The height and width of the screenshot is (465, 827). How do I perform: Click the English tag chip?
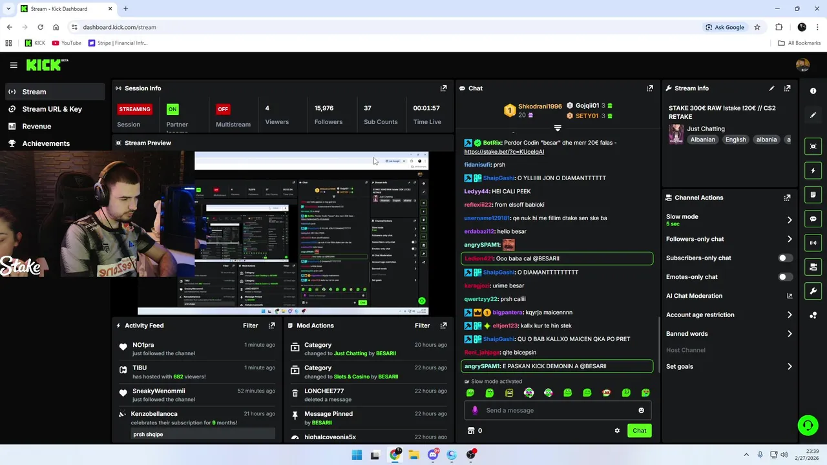click(735, 139)
